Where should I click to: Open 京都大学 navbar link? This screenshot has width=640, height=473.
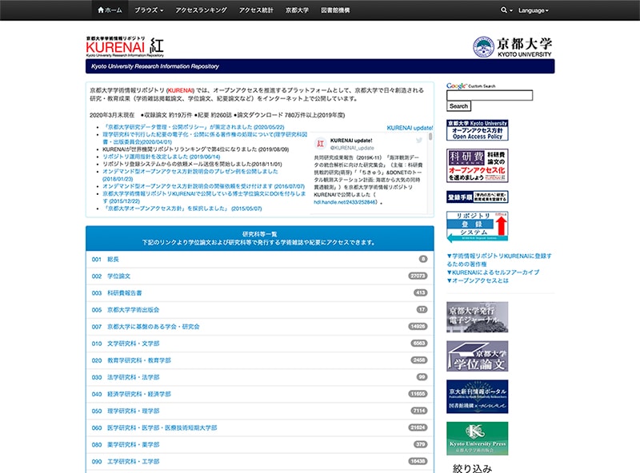point(297,10)
